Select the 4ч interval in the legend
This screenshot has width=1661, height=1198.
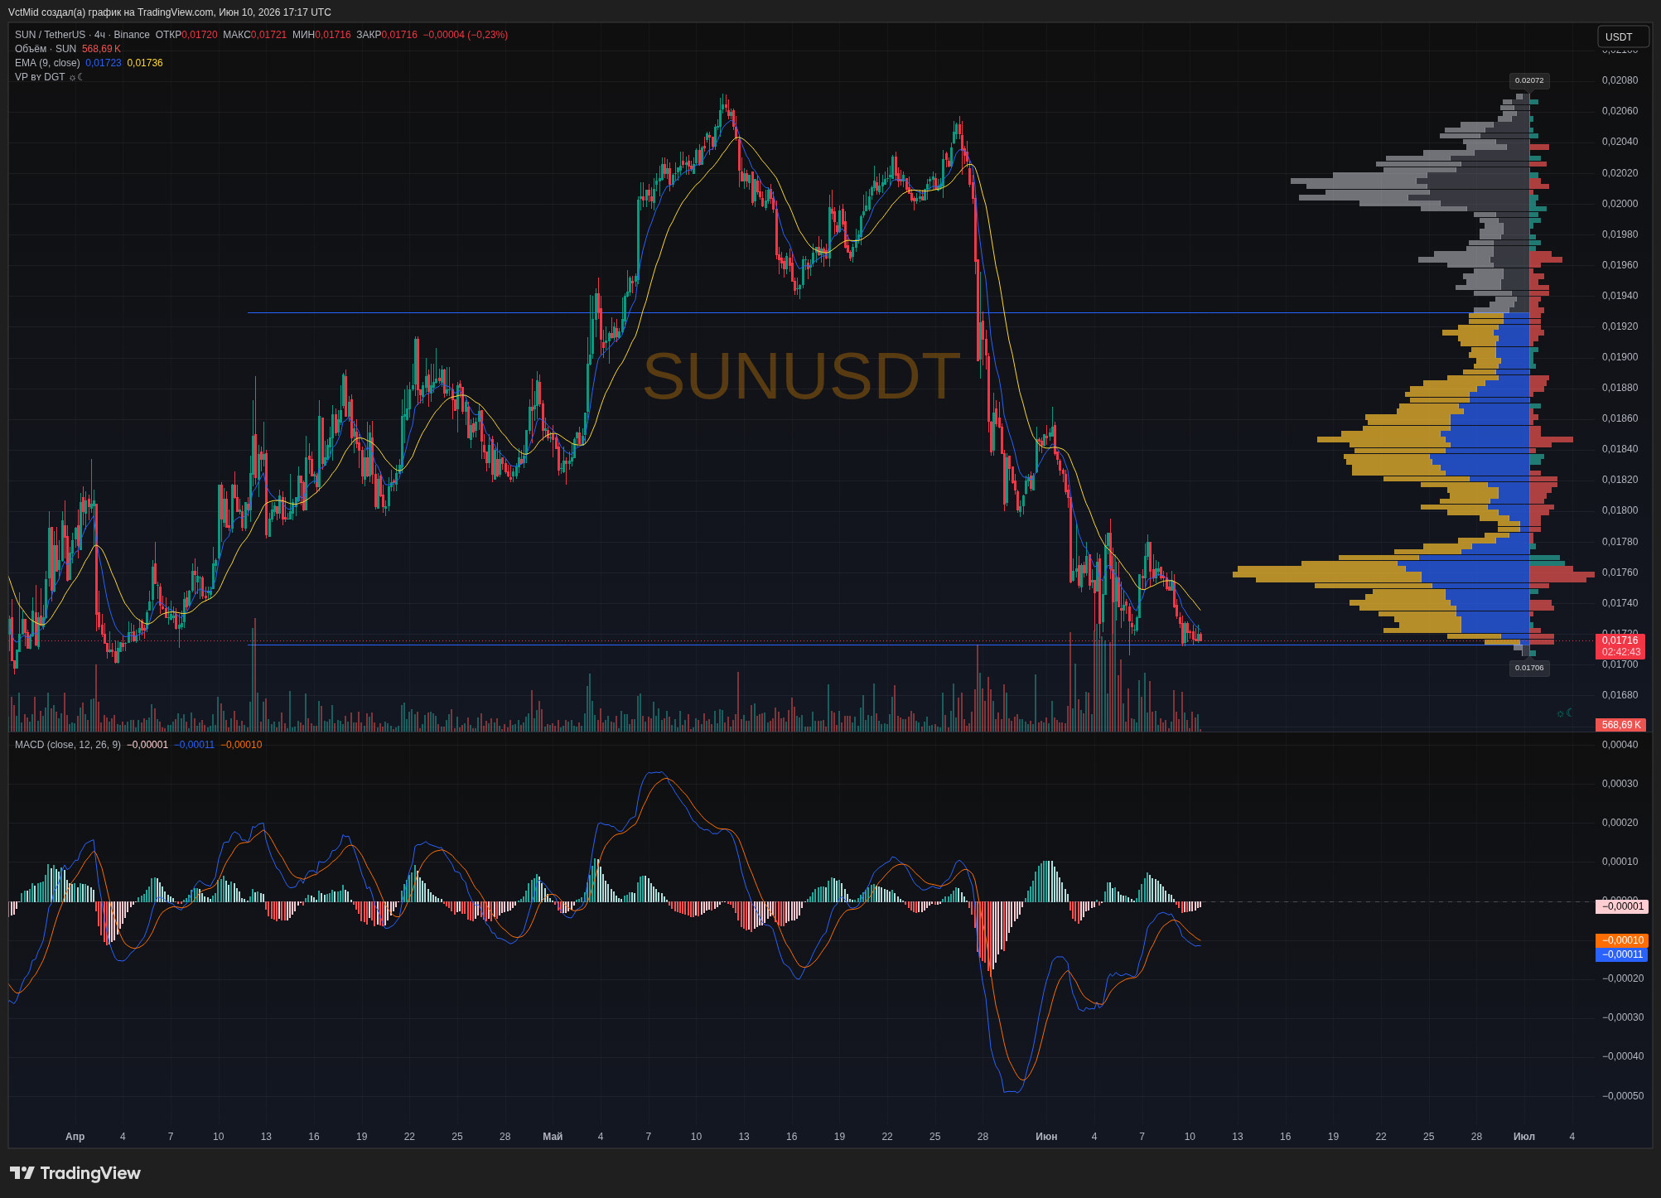pos(99,35)
